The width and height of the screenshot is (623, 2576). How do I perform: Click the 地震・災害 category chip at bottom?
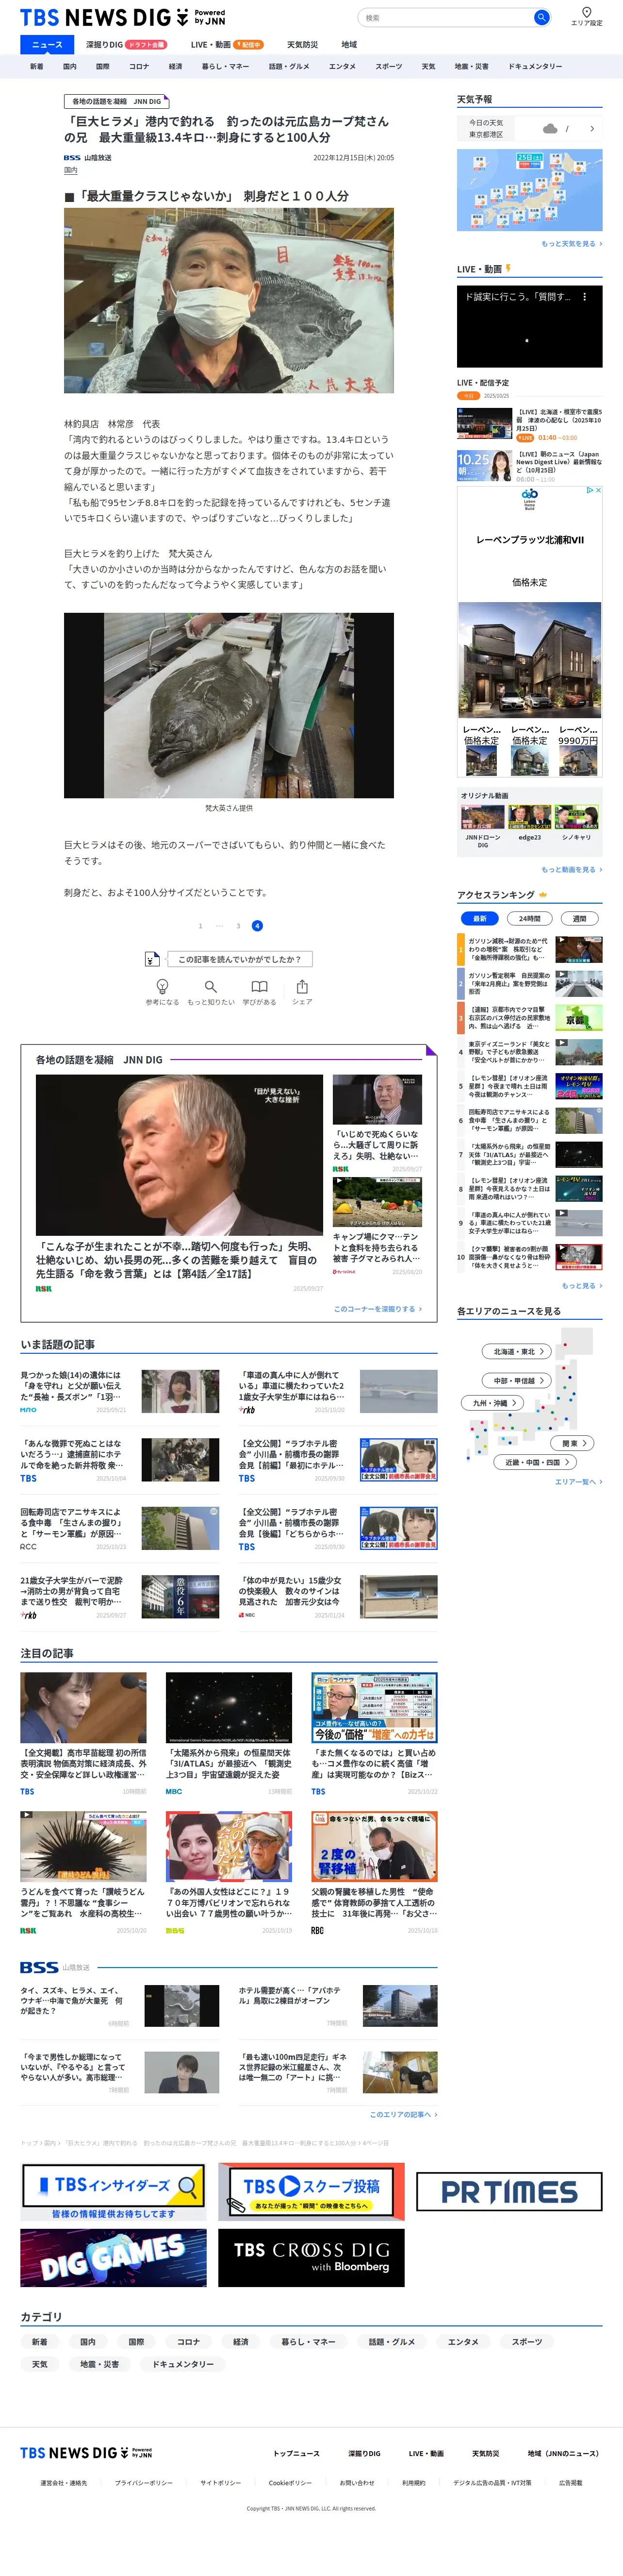(99, 2364)
